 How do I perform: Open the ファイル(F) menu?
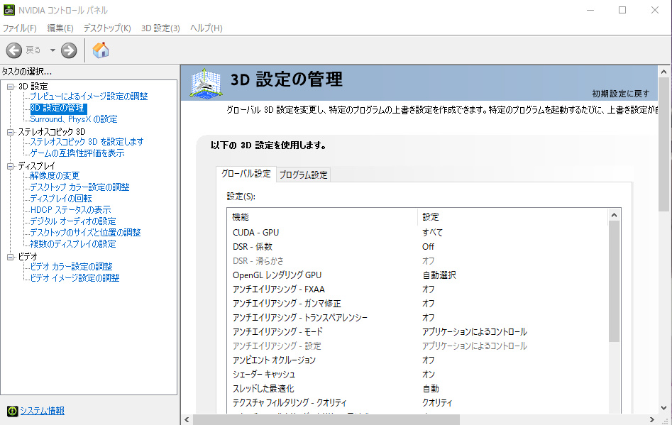(x=20, y=28)
